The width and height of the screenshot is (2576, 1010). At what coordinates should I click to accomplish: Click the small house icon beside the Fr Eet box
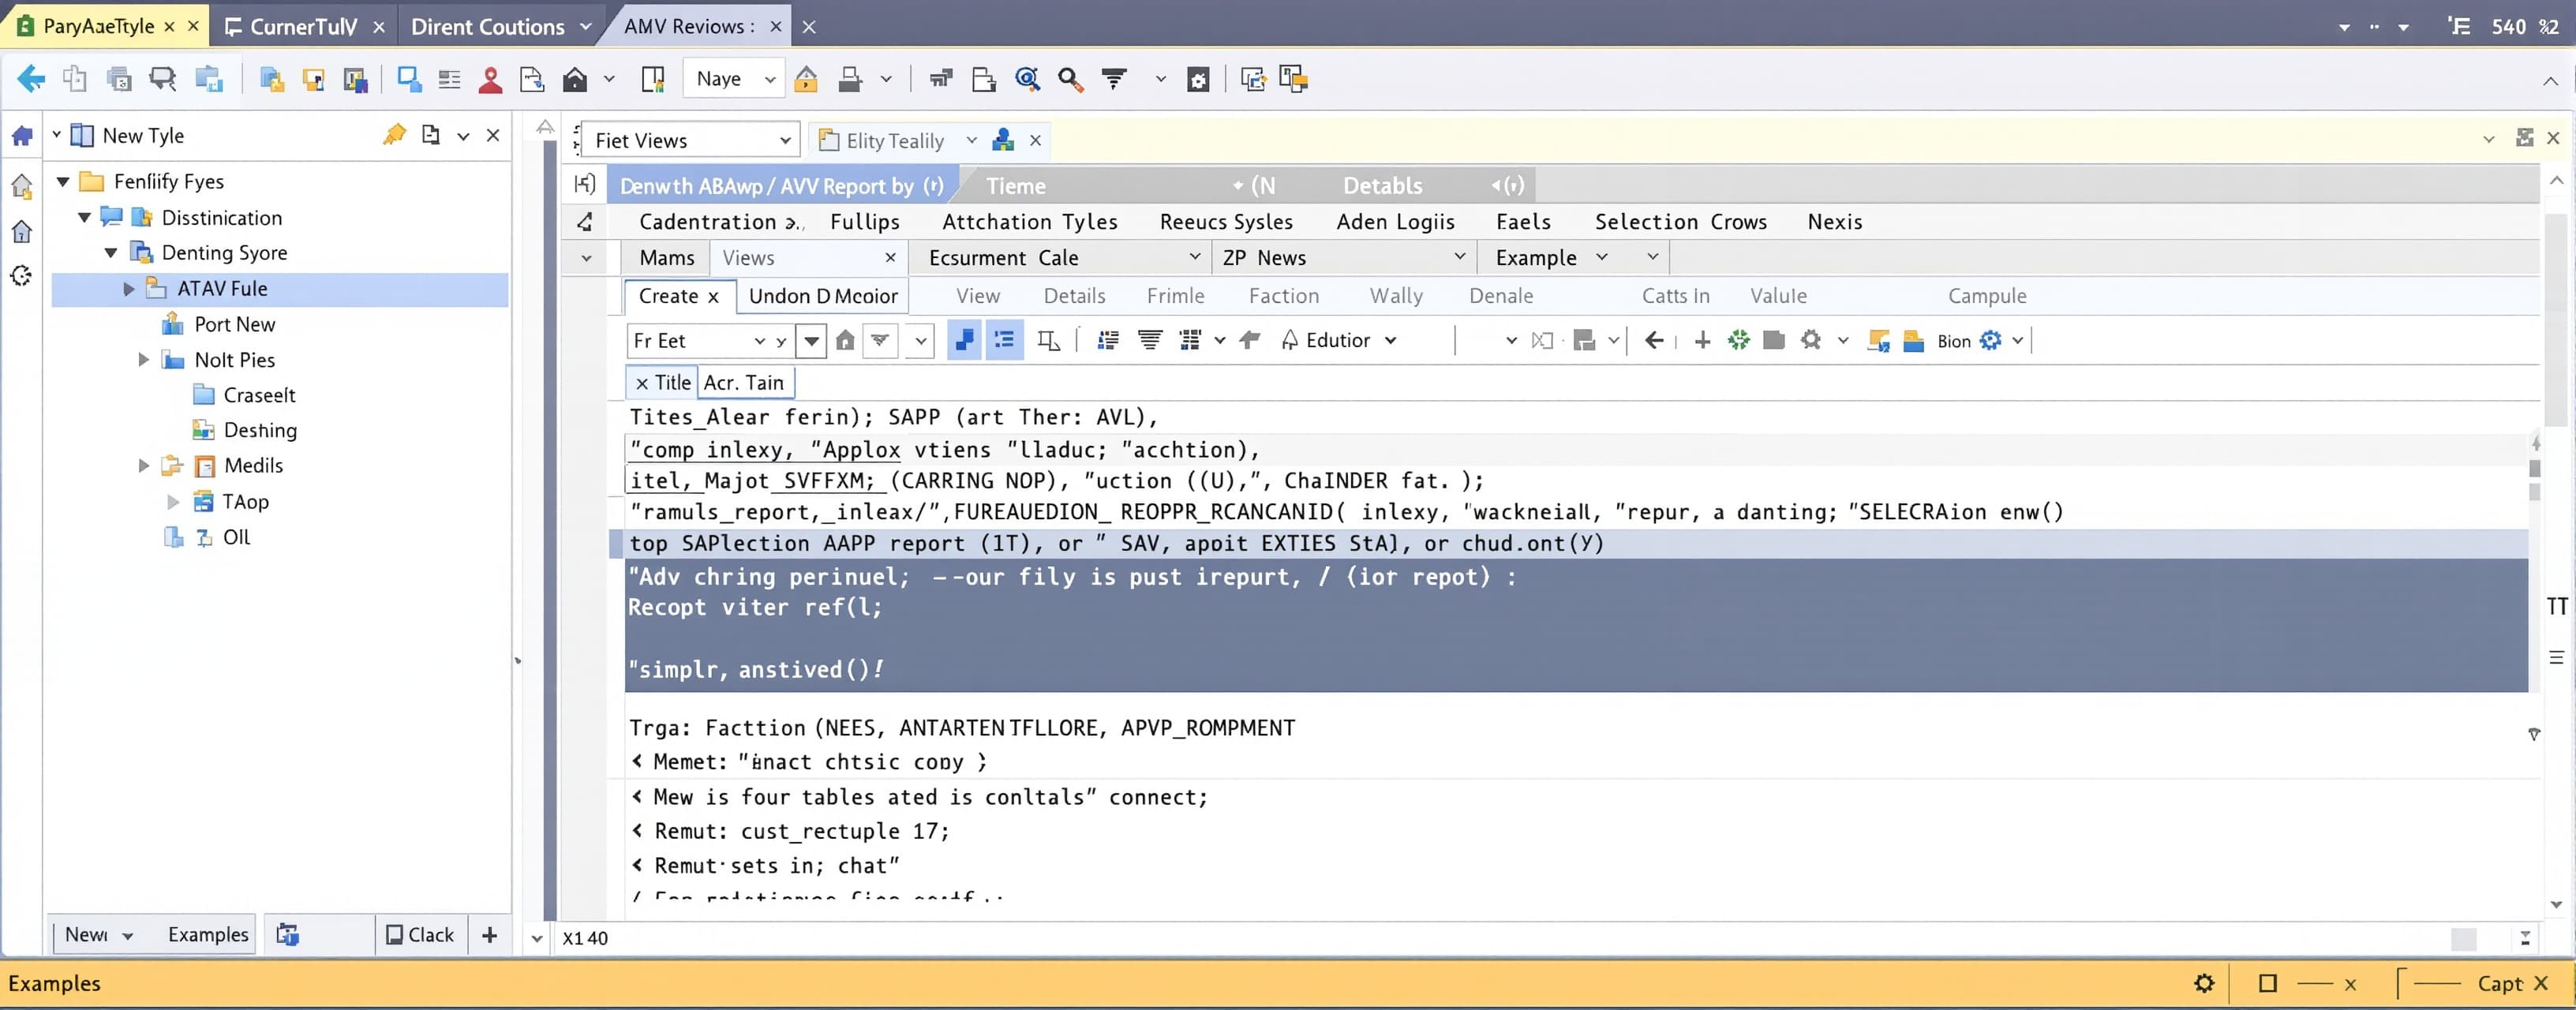coord(845,340)
